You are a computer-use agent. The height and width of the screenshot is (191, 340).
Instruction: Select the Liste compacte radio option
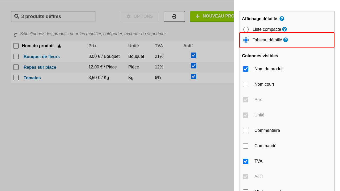tap(246, 29)
